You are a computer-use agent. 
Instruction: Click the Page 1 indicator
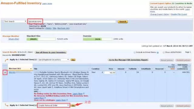pyautogui.click(x=188, y=52)
